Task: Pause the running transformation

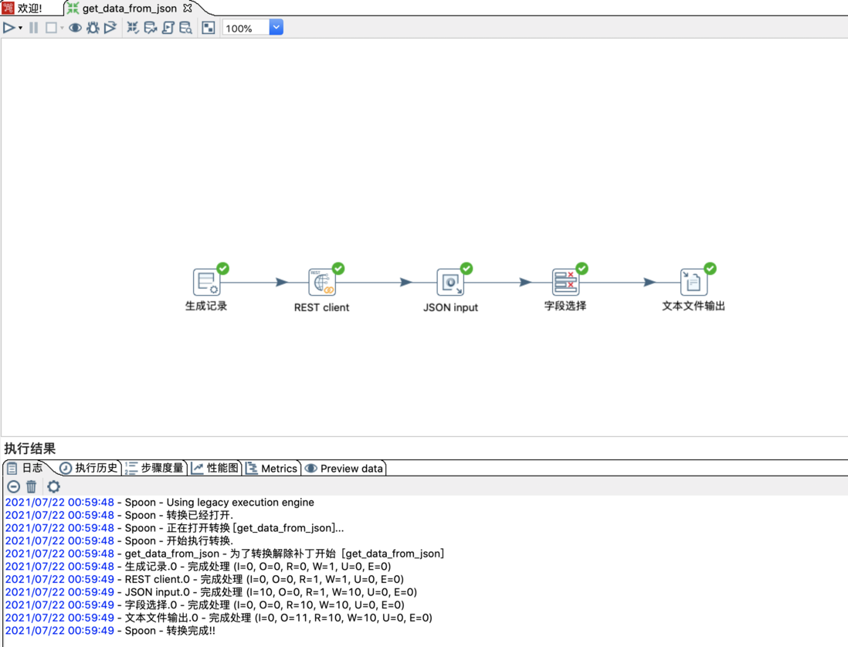Action: tap(33, 28)
